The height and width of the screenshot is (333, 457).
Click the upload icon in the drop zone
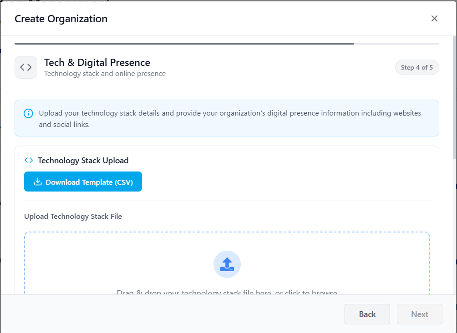click(227, 264)
